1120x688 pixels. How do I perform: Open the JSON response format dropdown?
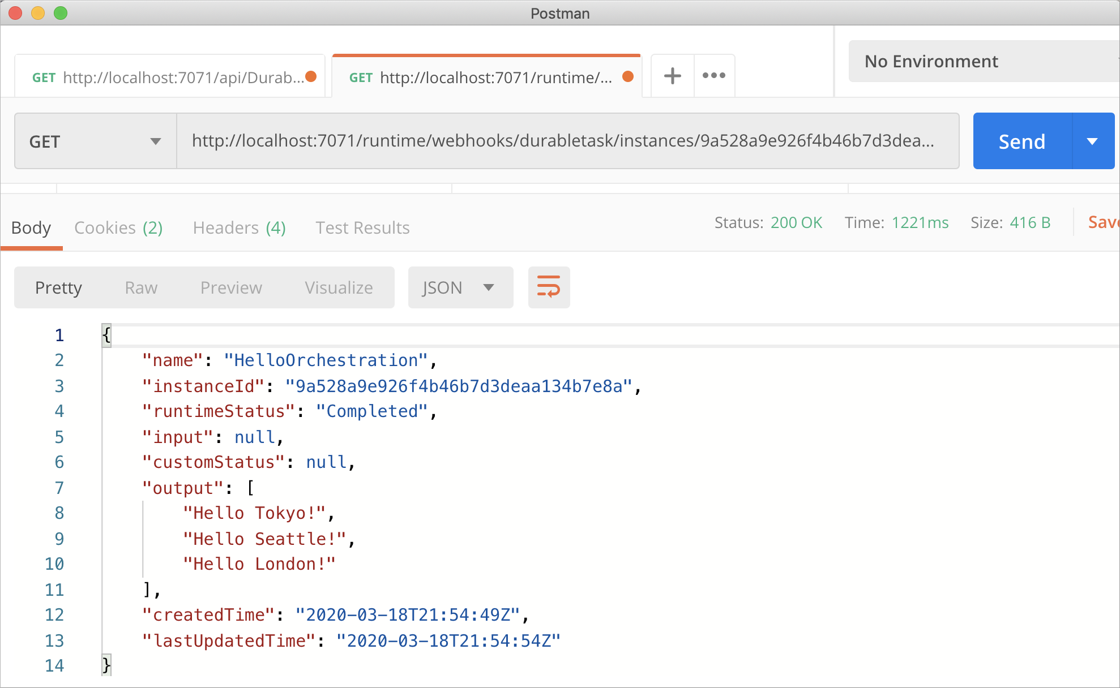coord(460,287)
